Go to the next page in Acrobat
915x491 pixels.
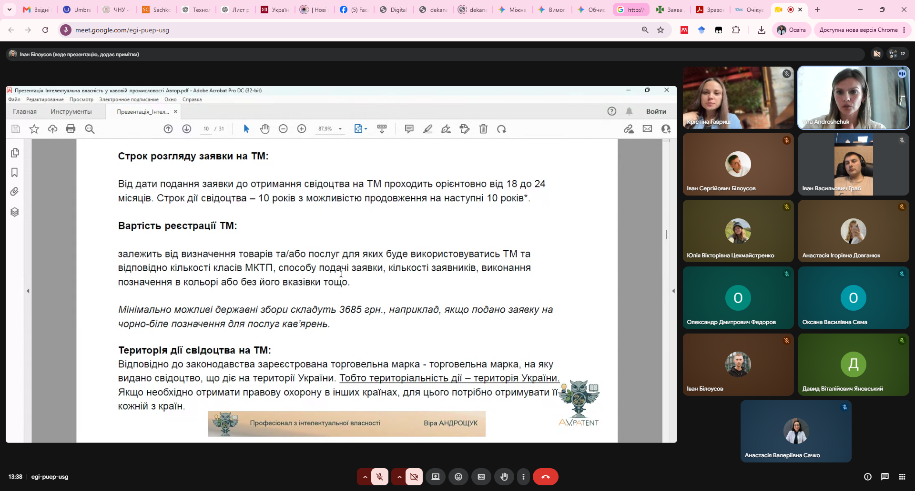click(187, 129)
